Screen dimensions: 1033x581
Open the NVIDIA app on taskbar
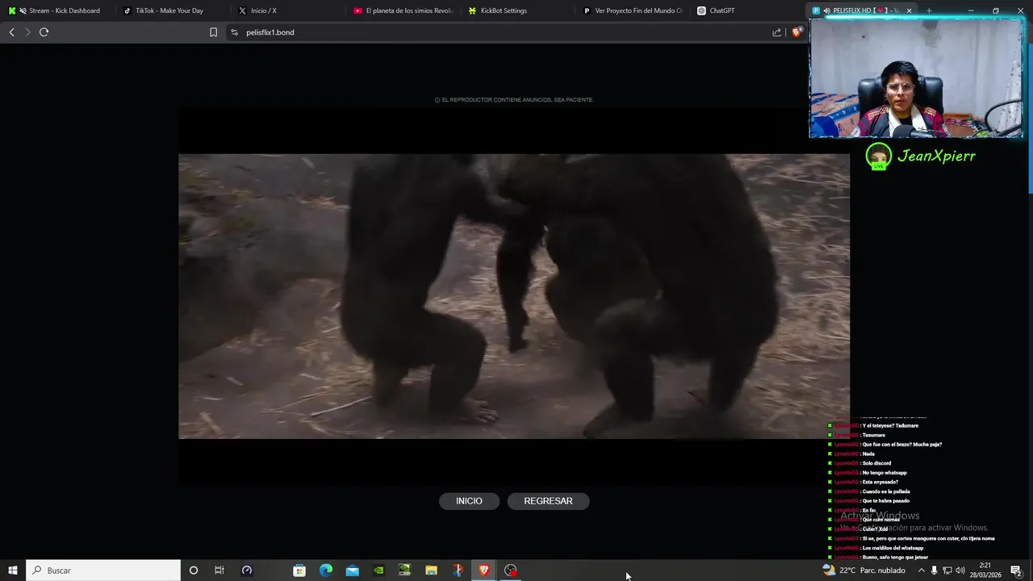click(378, 571)
